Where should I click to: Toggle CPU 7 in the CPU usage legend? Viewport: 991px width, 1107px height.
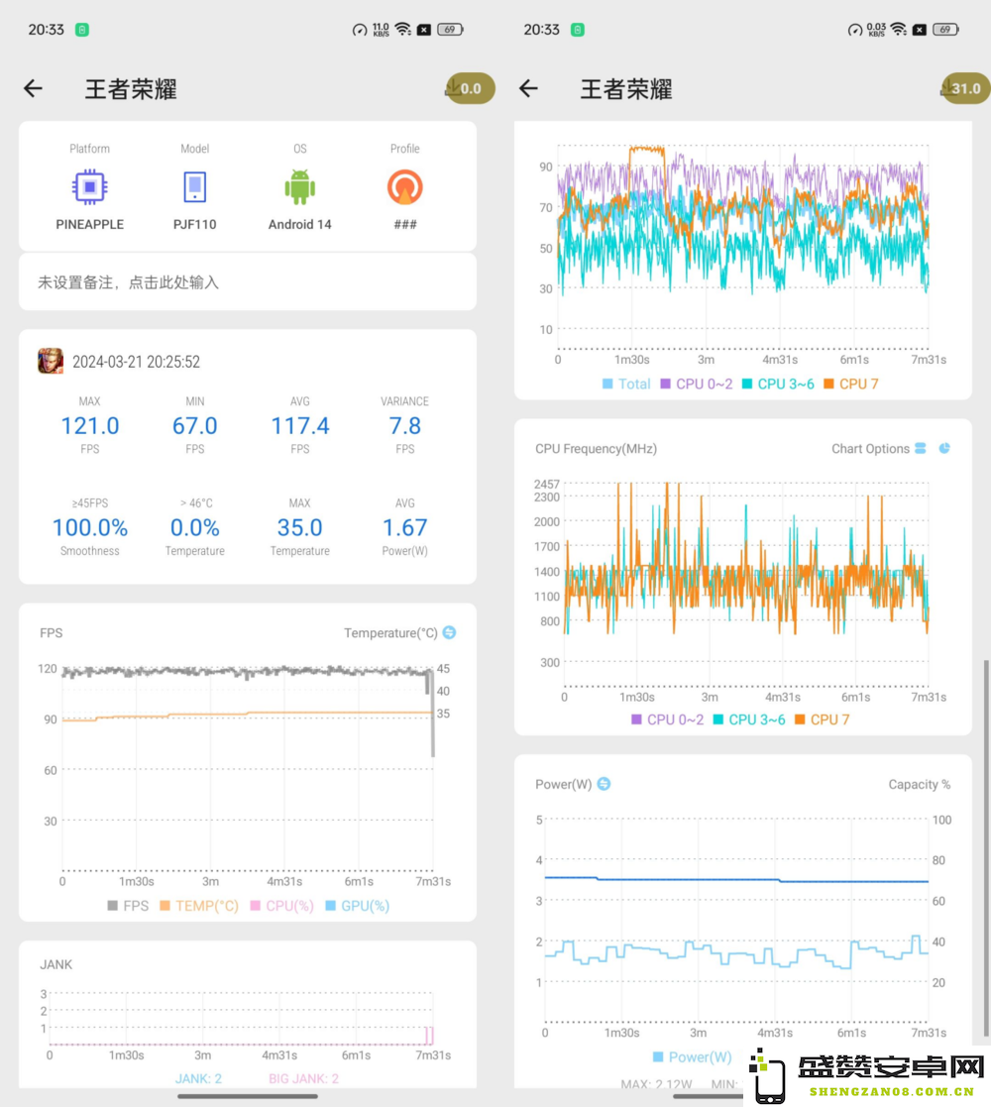coord(851,385)
